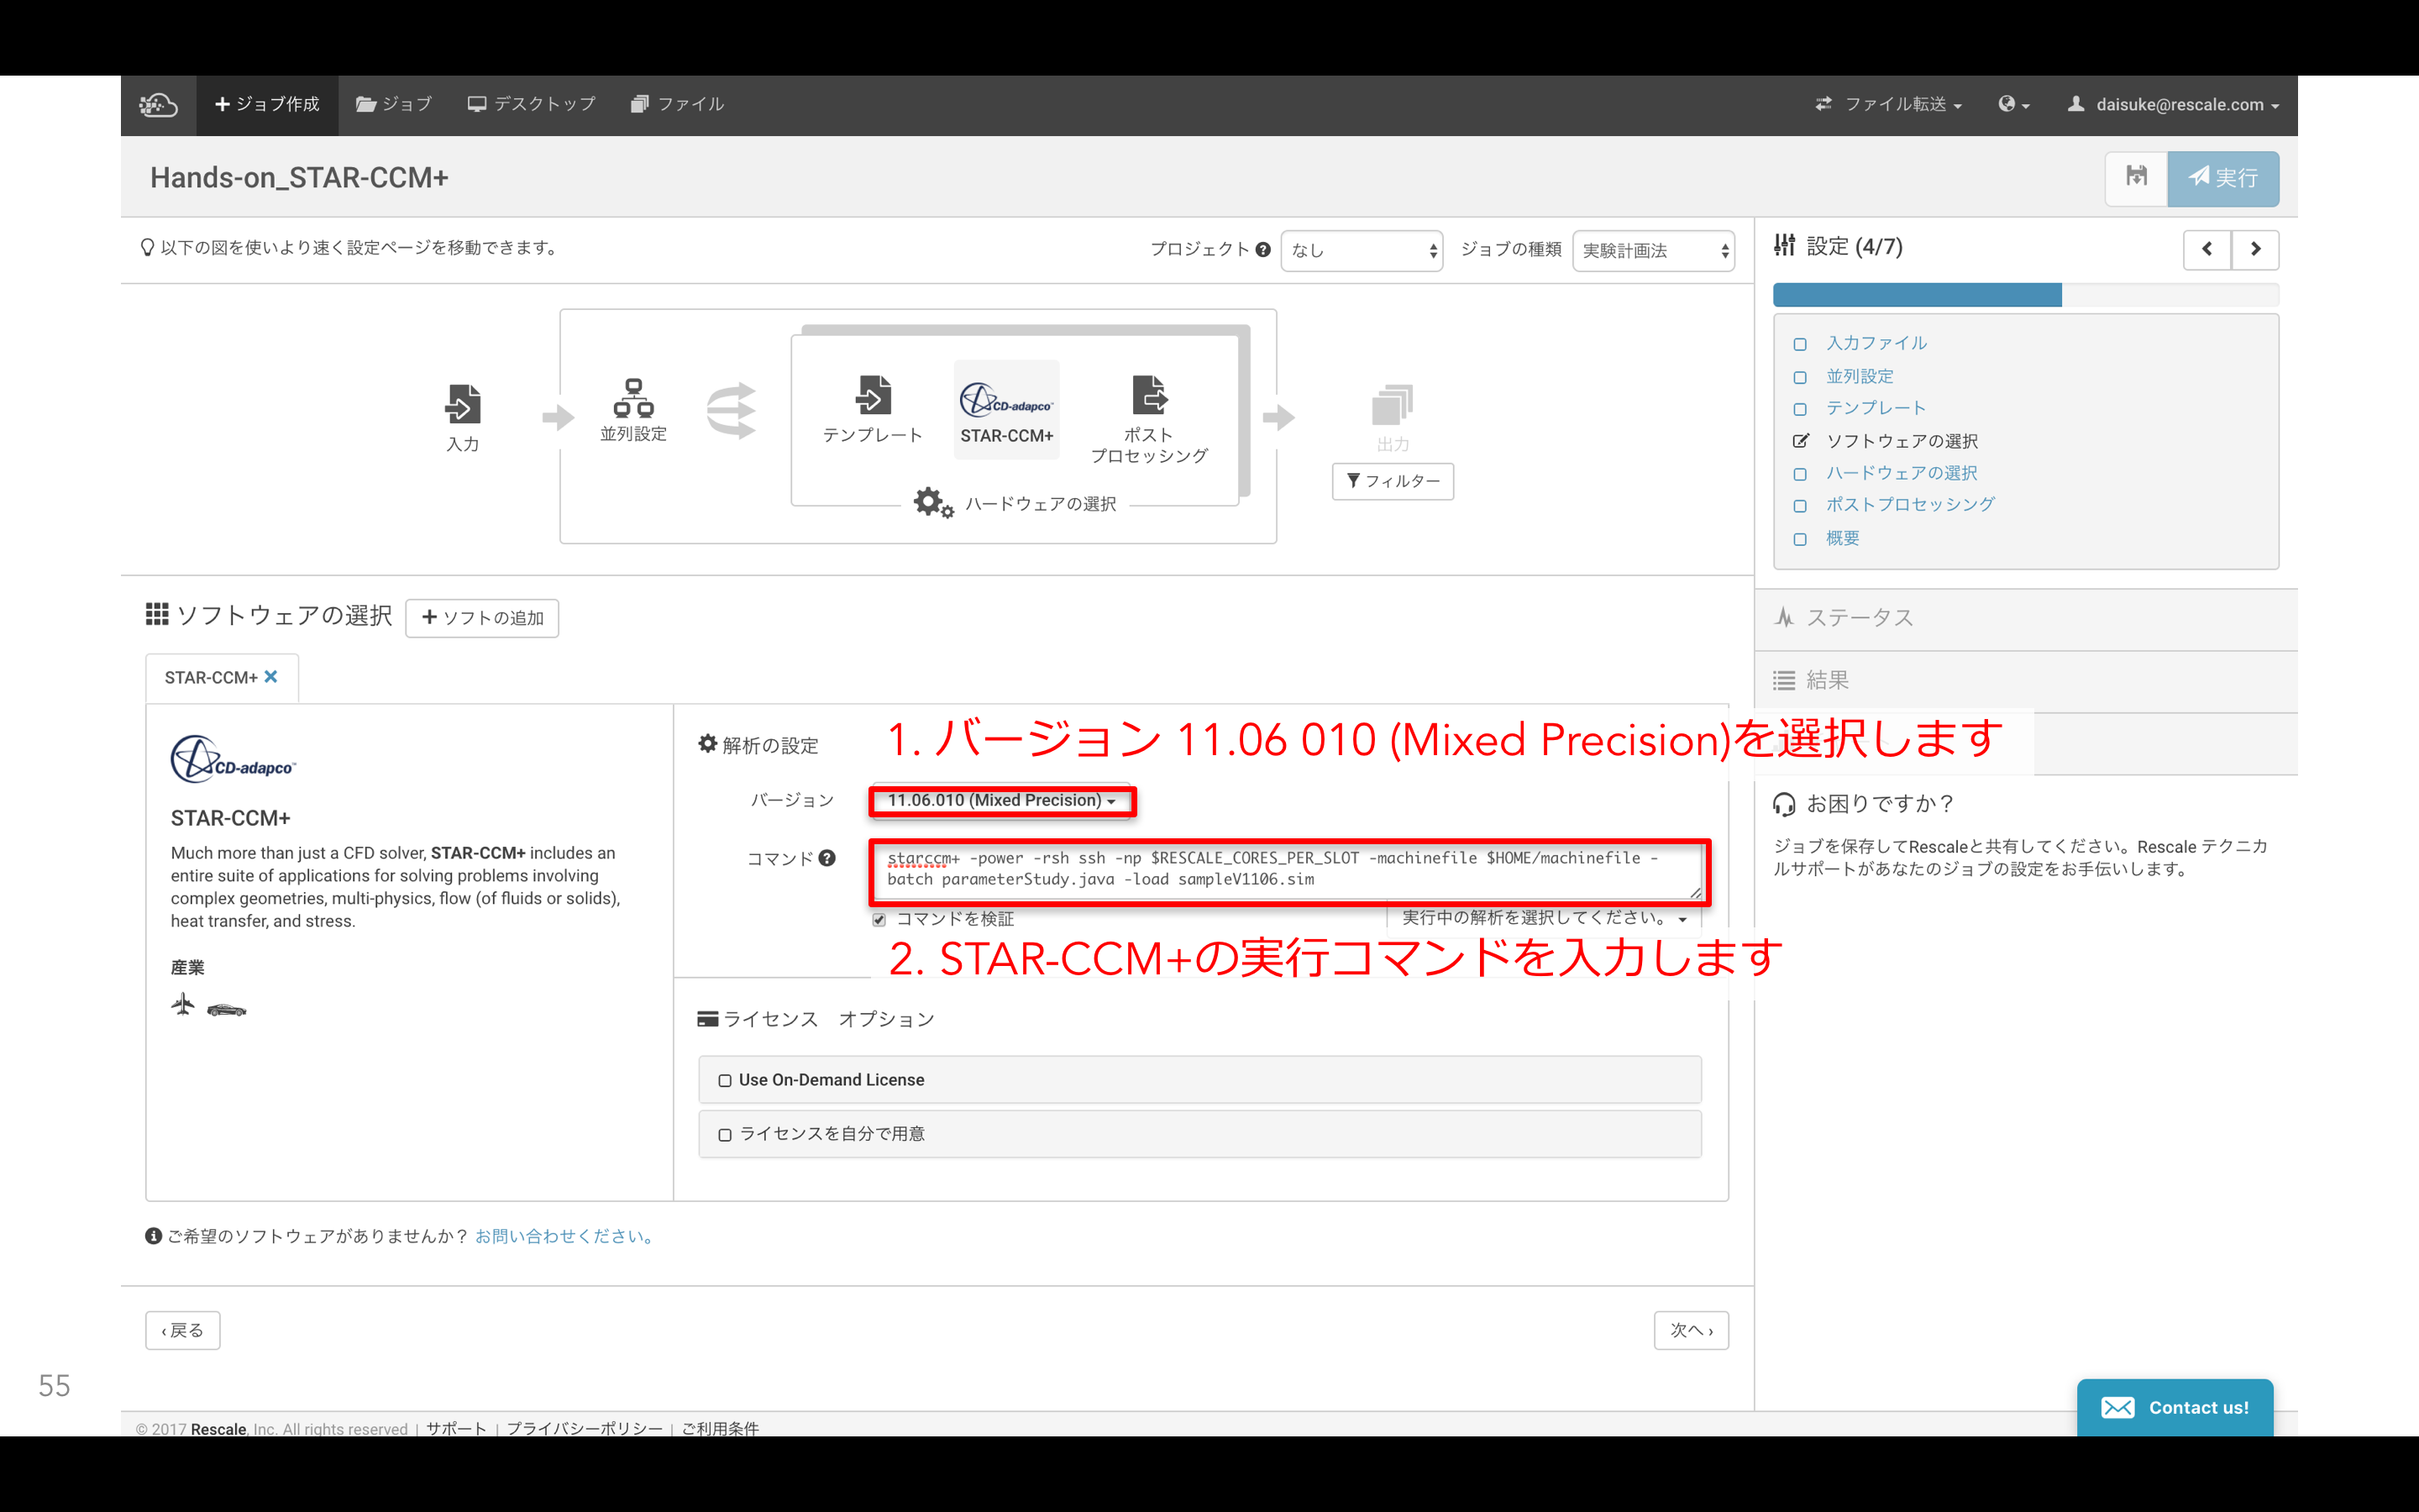Click inside the command text field

(1288, 869)
